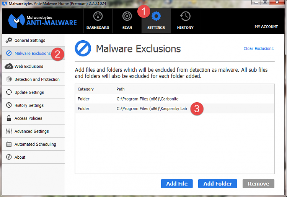The width and height of the screenshot is (287, 197).
Task: Click Folder category in the Kaspersky Lab row
Action: click(83, 109)
